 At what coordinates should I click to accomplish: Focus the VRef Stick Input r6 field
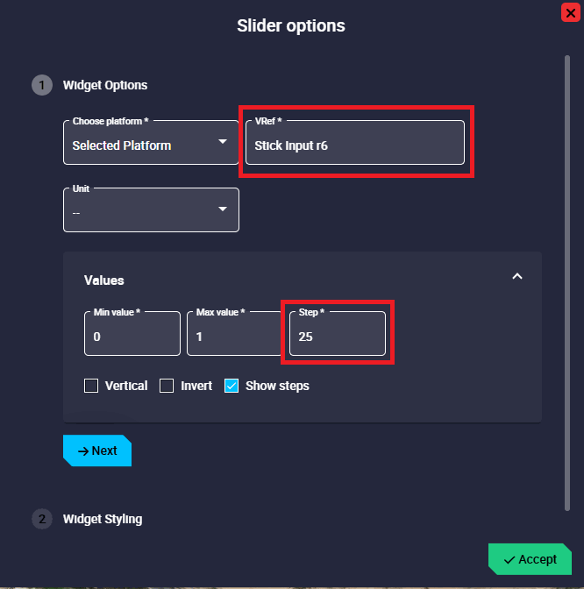pyautogui.click(x=354, y=144)
